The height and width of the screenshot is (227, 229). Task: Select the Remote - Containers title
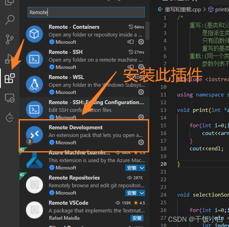tap(74, 27)
